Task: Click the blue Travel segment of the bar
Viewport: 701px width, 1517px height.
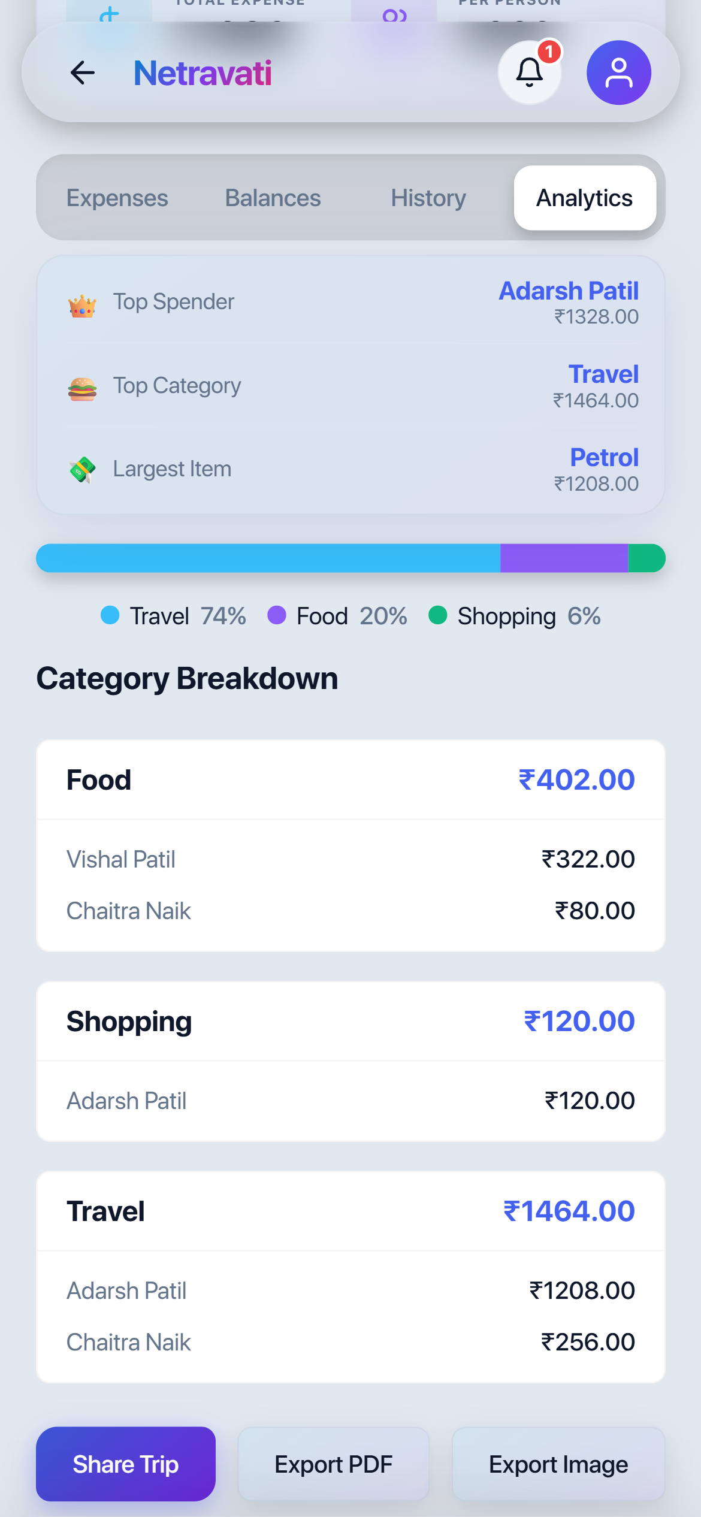Action: pos(268,558)
